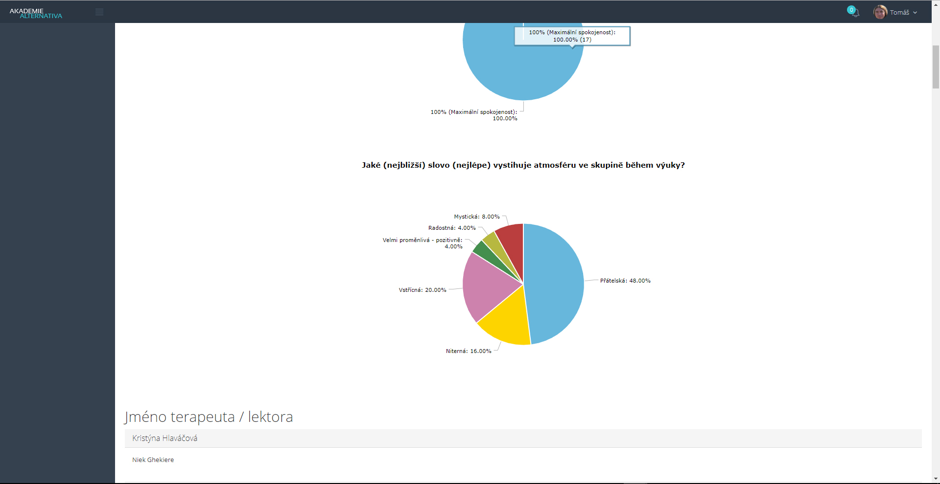Toggle the sidebar hamburger menu icon
Image resolution: width=940 pixels, height=484 pixels.
coord(99,12)
